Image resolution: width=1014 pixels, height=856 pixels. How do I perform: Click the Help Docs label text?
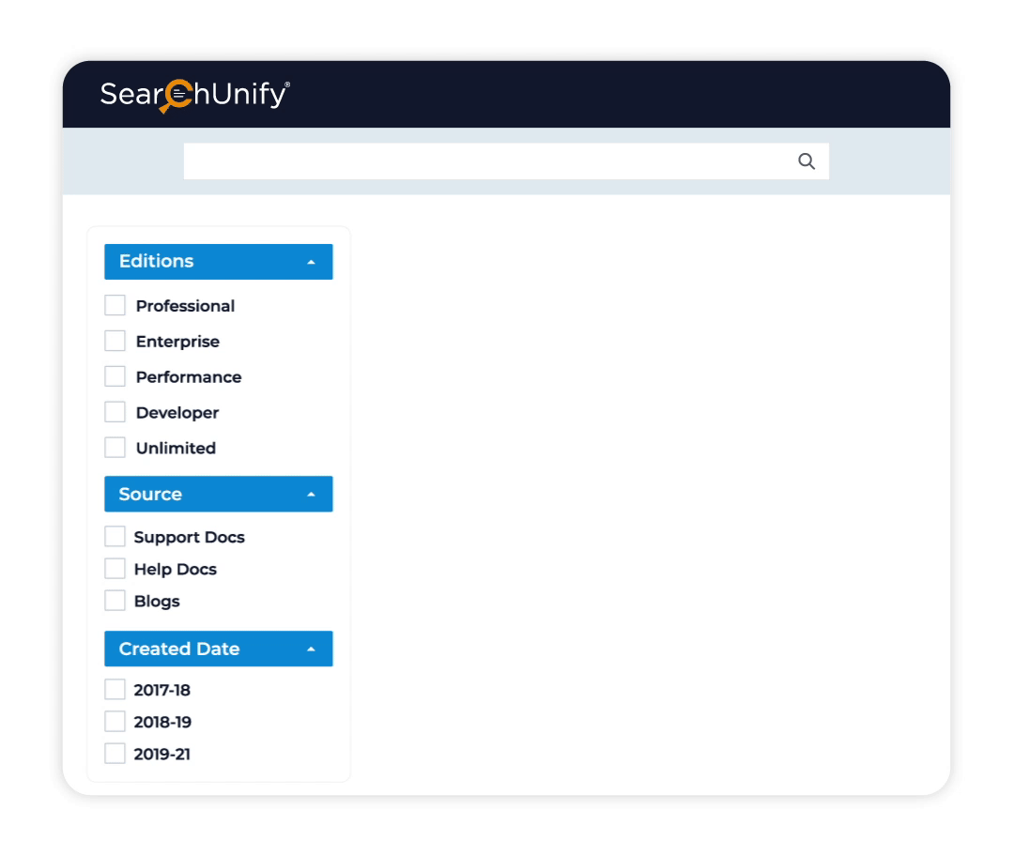click(176, 569)
